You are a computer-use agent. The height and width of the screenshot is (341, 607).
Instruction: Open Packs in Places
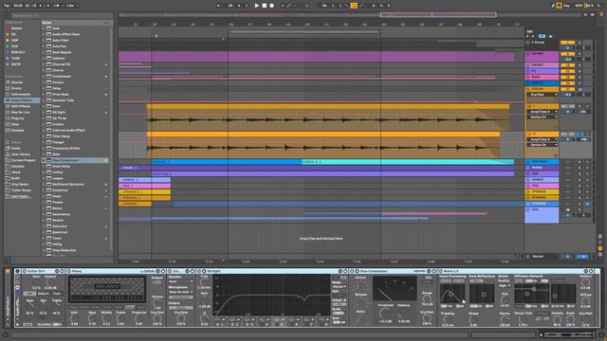pos(15,148)
